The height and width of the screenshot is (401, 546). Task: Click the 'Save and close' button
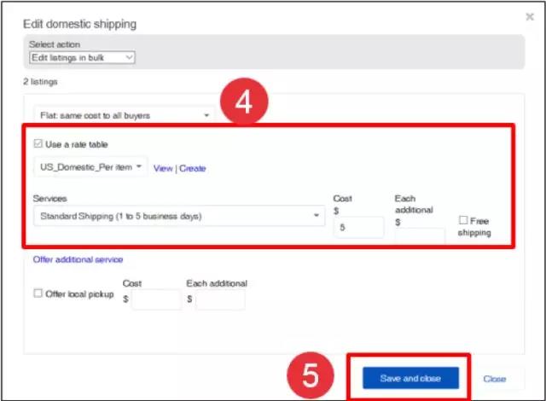(410, 378)
